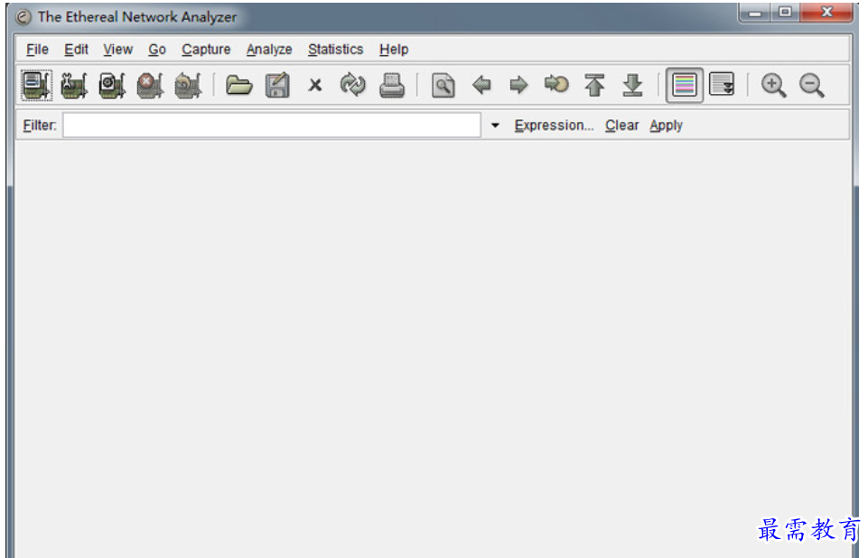Viewport: 868px width, 558px height.
Task: Maximize the Ethereal window
Action: (785, 12)
